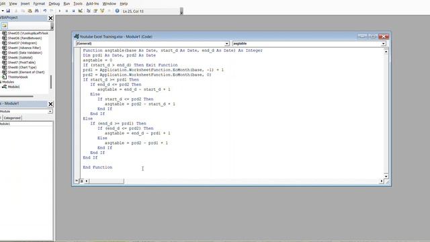Viewport: 430px width, 242px height.
Task: Click the project tree horizontal scrollbar
Action: [x=16, y=96]
